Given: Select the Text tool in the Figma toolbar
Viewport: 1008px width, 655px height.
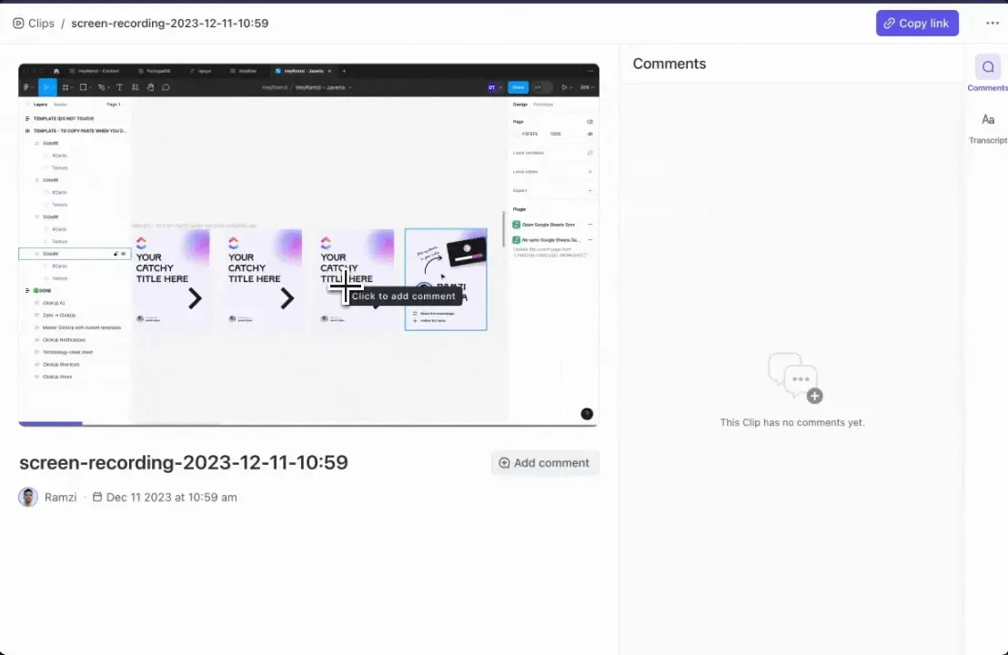Looking at the screenshot, I should coord(119,87).
